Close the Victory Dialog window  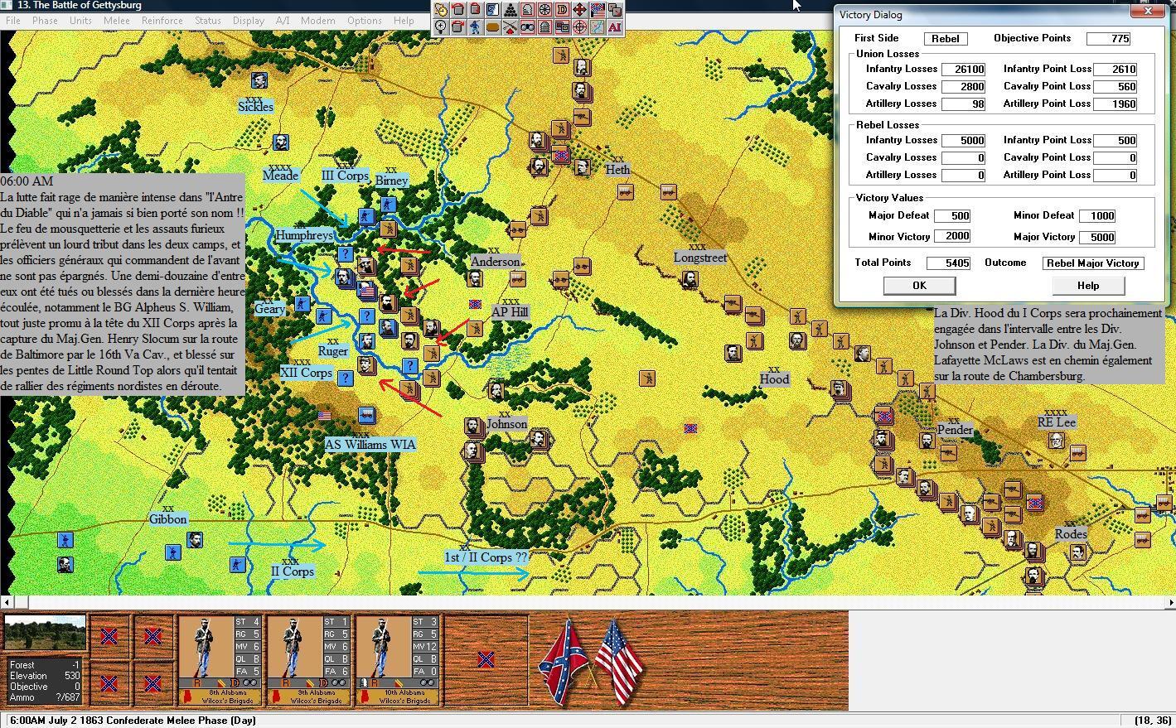(x=1148, y=12)
